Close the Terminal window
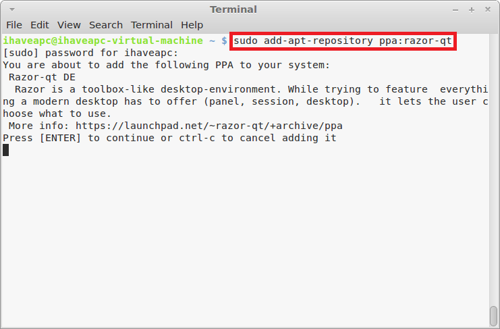Image resolution: width=500 pixels, height=329 pixels. point(488,9)
